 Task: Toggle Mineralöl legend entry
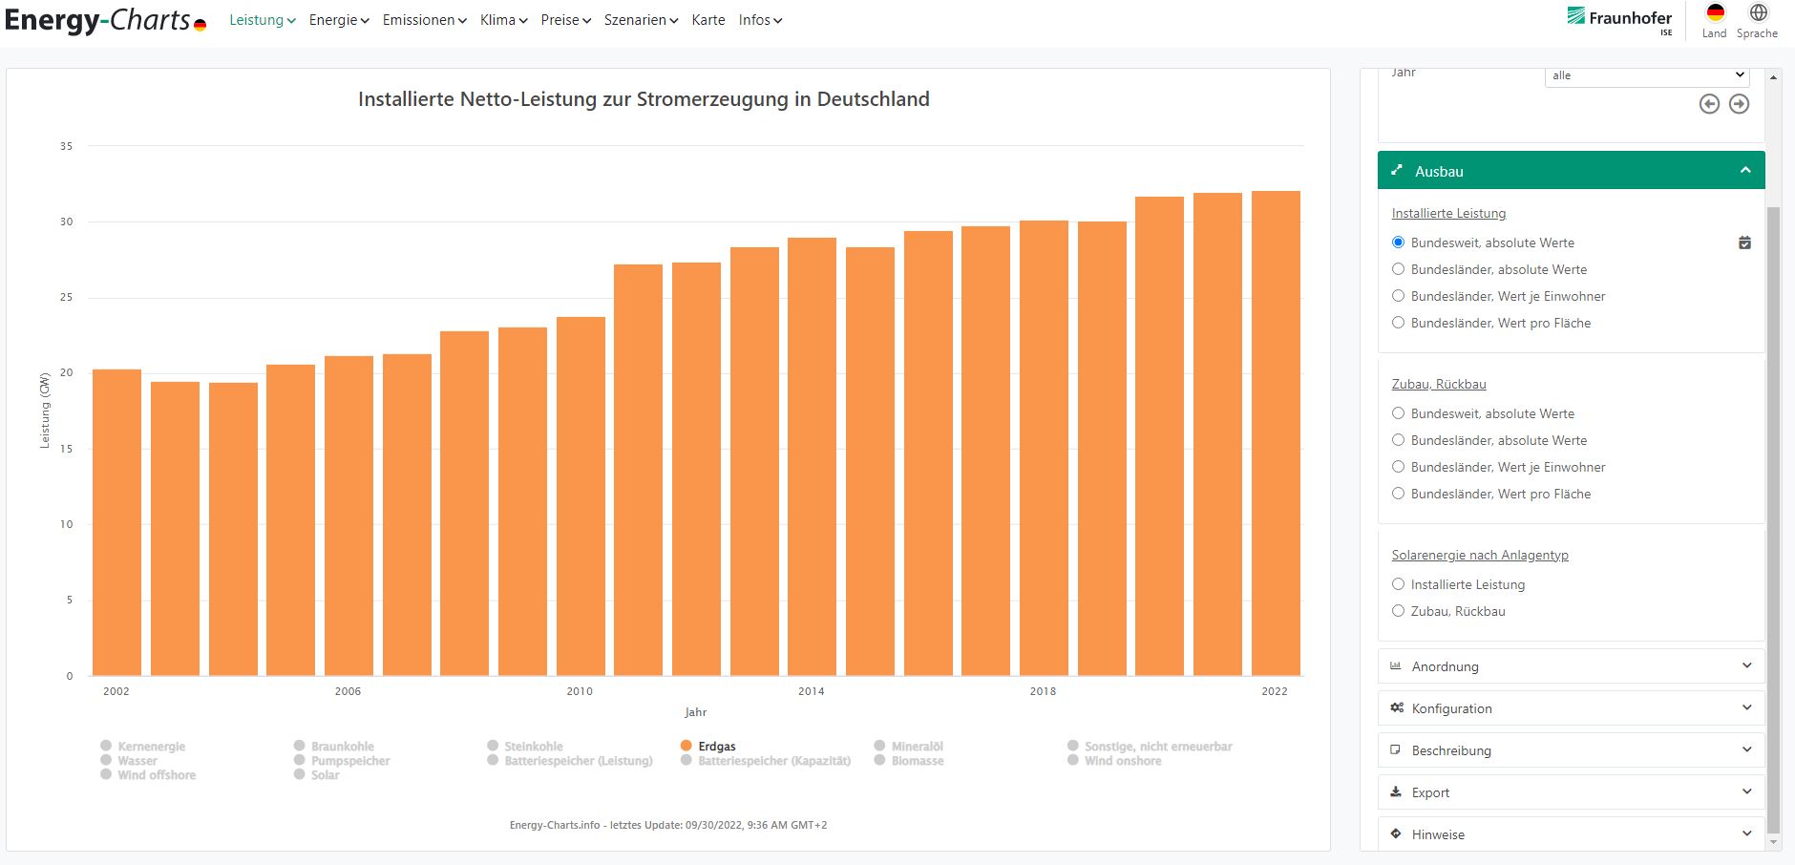(909, 746)
